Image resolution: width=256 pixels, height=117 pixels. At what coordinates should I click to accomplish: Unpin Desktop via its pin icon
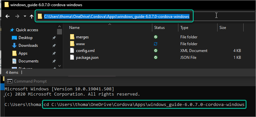pyautogui.click(x=54, y=38)
